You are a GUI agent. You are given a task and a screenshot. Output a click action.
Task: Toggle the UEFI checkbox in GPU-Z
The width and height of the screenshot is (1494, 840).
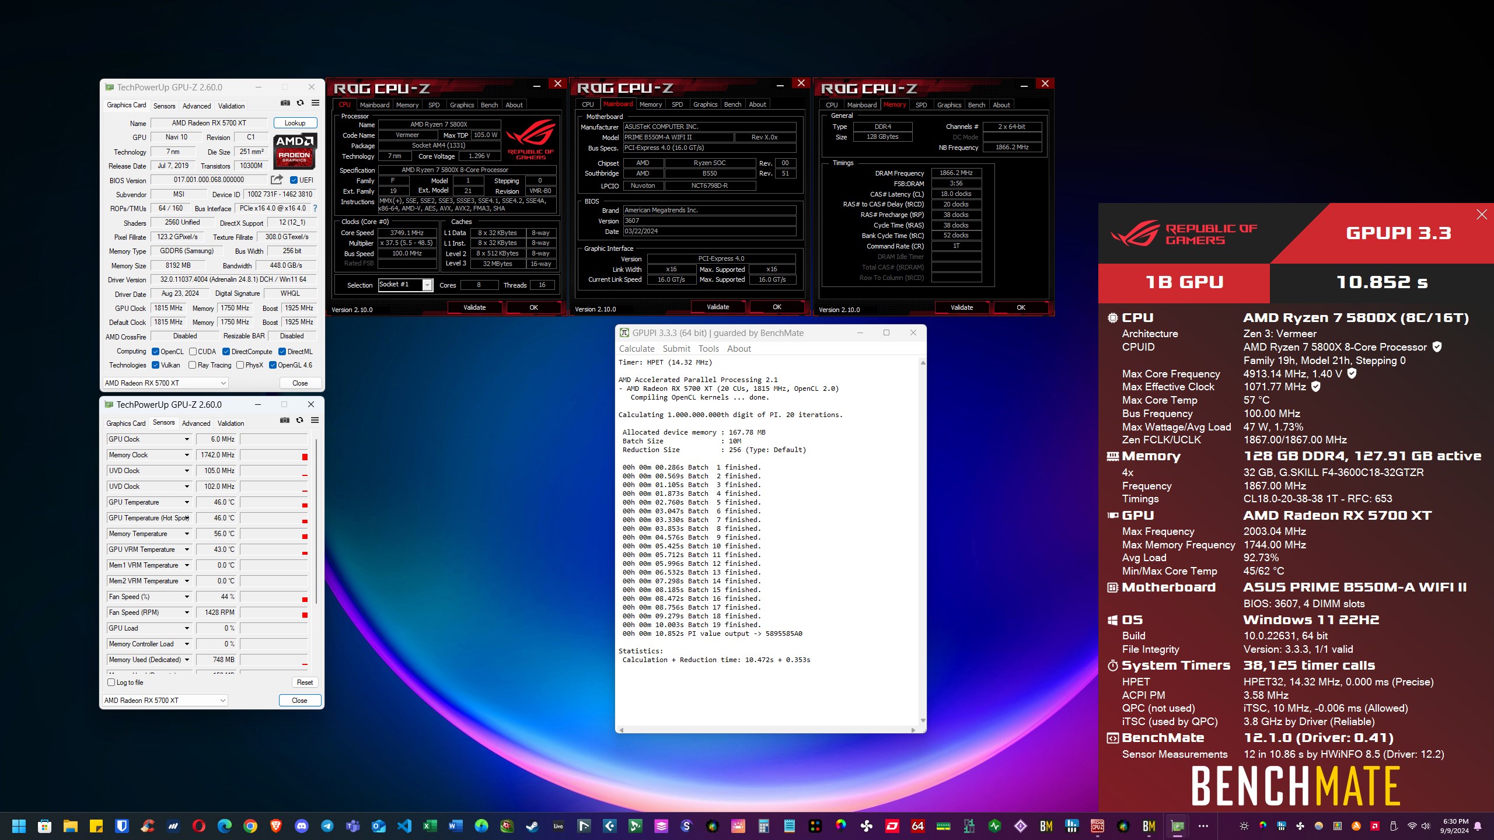coord(294,180)
